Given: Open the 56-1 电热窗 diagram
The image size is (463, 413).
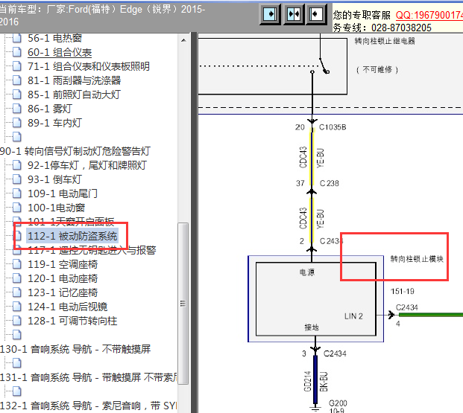Looking at the screenshot, I should coord(54,38).
